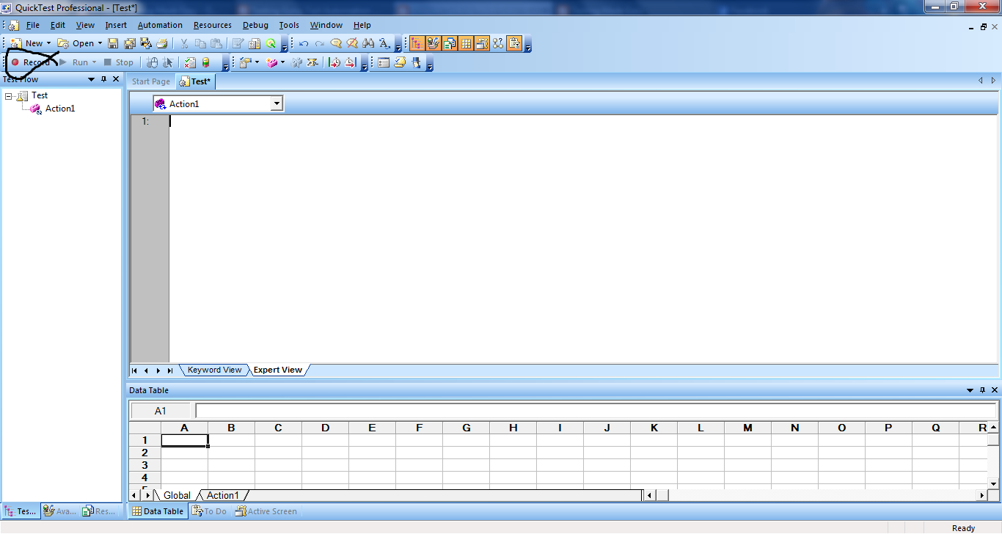Open the Test Flow pane menu arrow

click(91, 79)
